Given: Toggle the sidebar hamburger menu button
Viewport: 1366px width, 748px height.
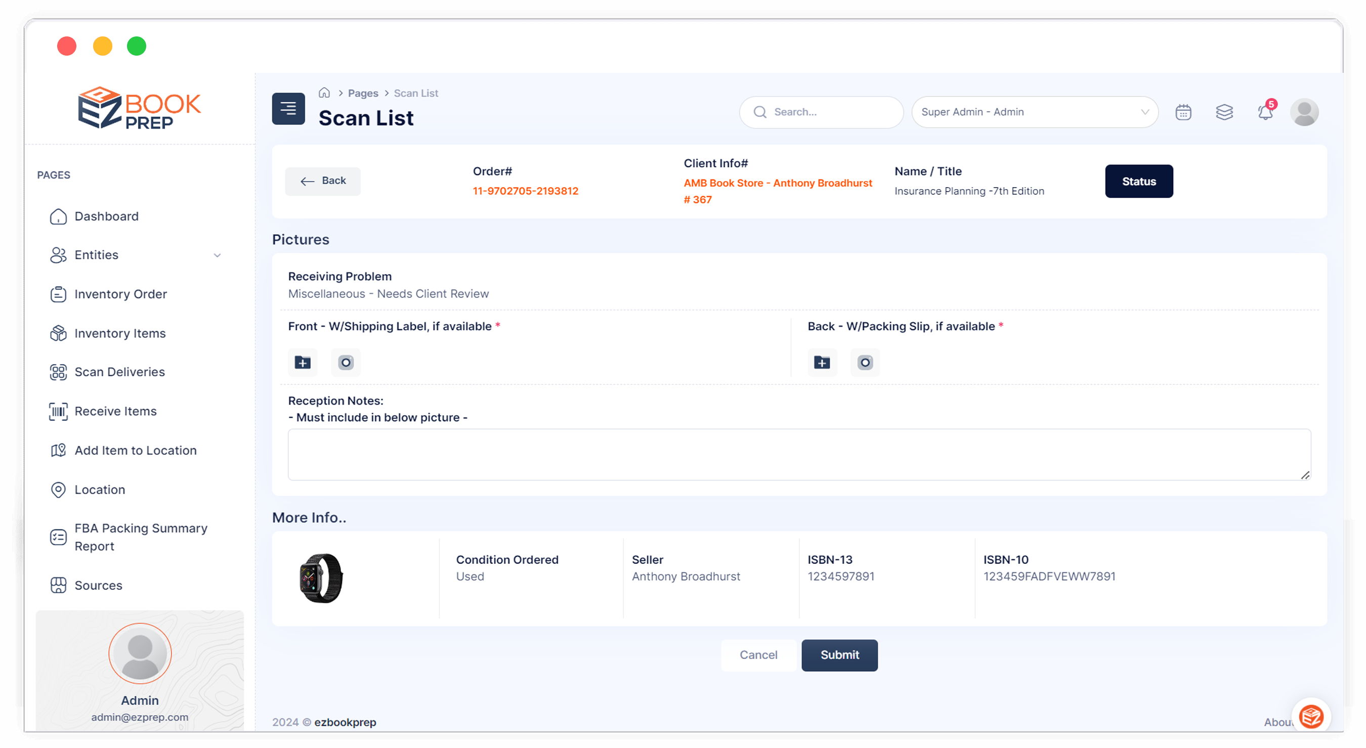Looking at the screenshot, I should (288, 109).
